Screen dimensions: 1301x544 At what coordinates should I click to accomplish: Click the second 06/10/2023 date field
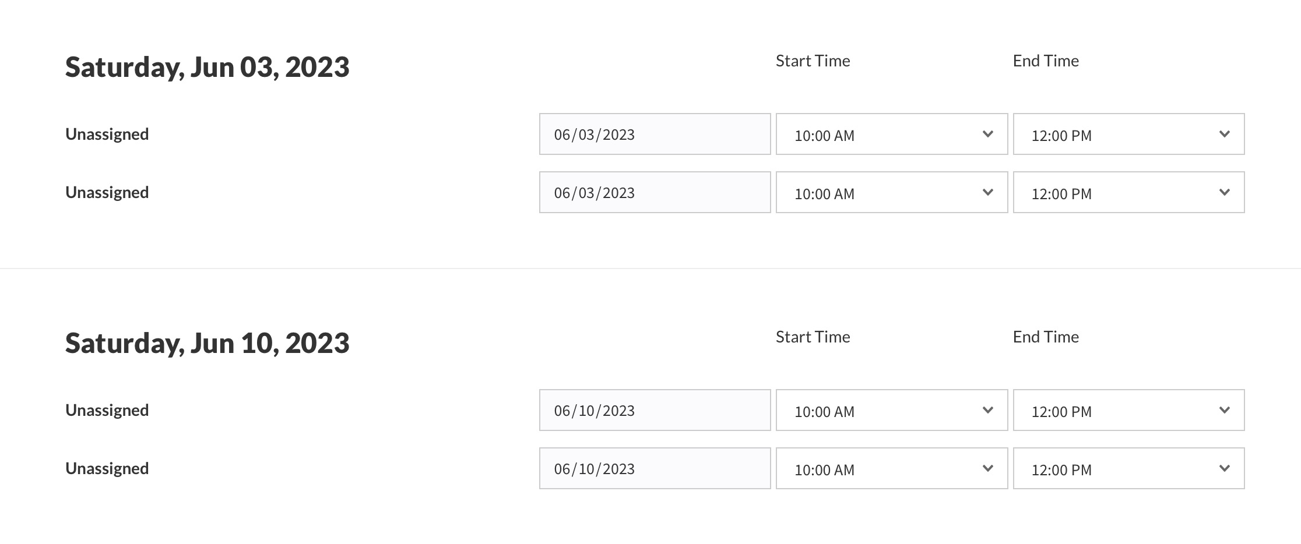[655, 469]
